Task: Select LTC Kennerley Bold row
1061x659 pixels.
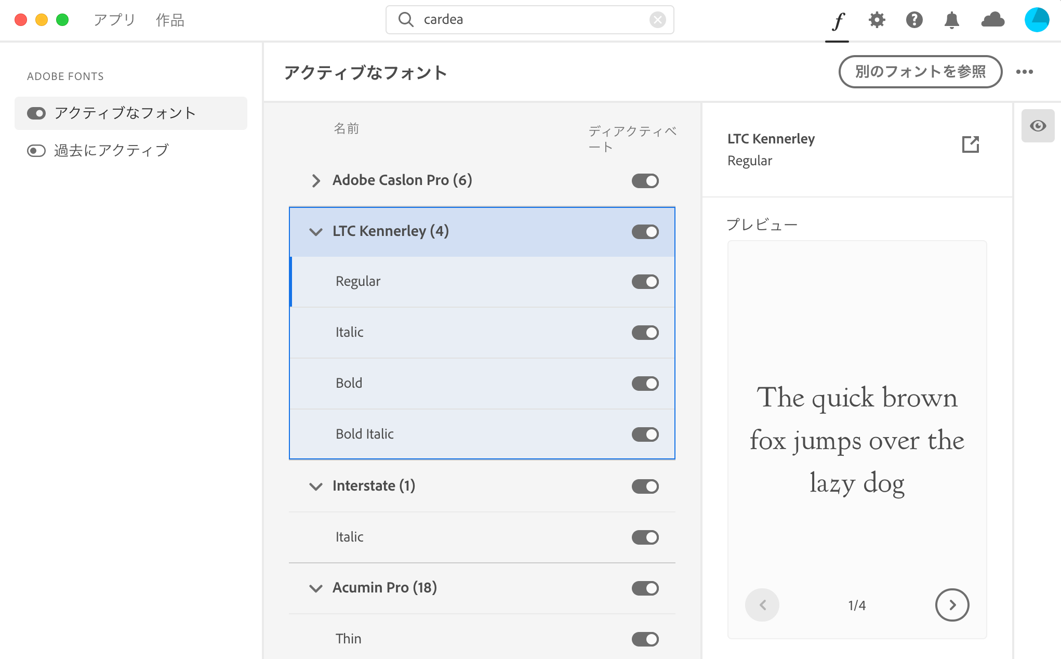Action: [x=482, y=384]
